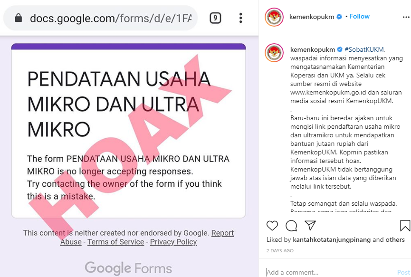Screen dimensions: 411x277
Task: Open the Privacy Policy link
Action: click(x=173, y=242)
